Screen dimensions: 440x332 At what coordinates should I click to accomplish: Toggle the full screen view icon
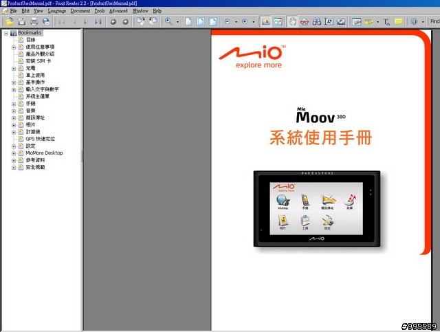point(278,21)
